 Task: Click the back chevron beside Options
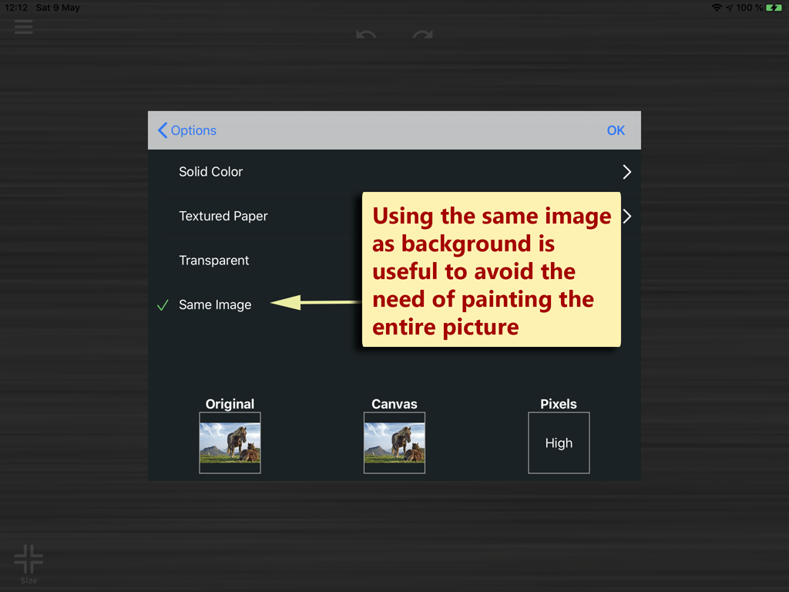pyautogui.click(x=163, y=130)
